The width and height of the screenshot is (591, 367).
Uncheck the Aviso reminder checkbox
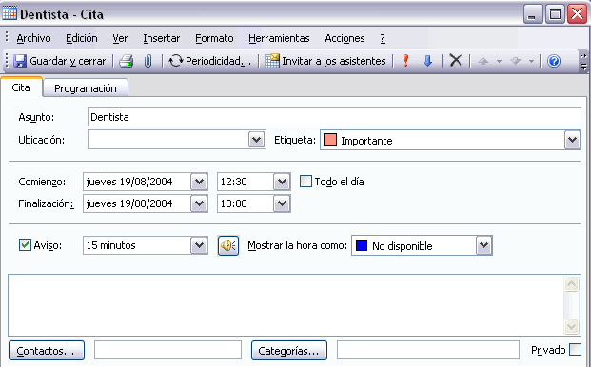[x=25, y=245]
